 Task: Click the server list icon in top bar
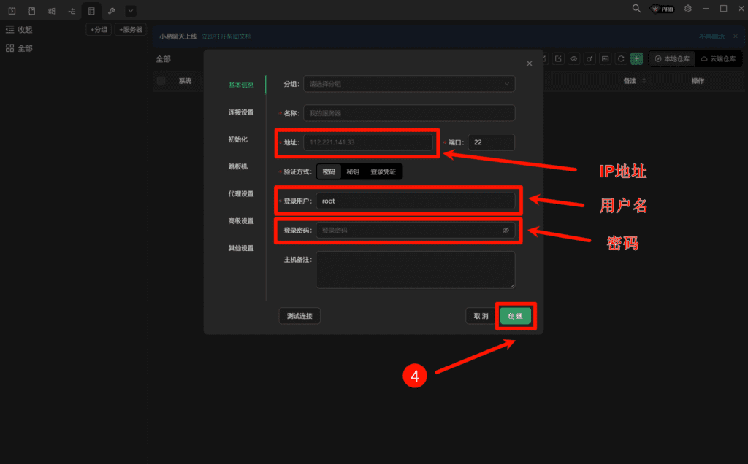pyautogui.click(x=91, y=11)
